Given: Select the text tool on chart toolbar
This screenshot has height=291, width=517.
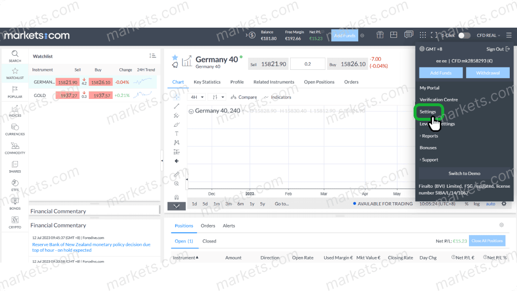Looking at the screenshot, I should [x=177, y=133].
